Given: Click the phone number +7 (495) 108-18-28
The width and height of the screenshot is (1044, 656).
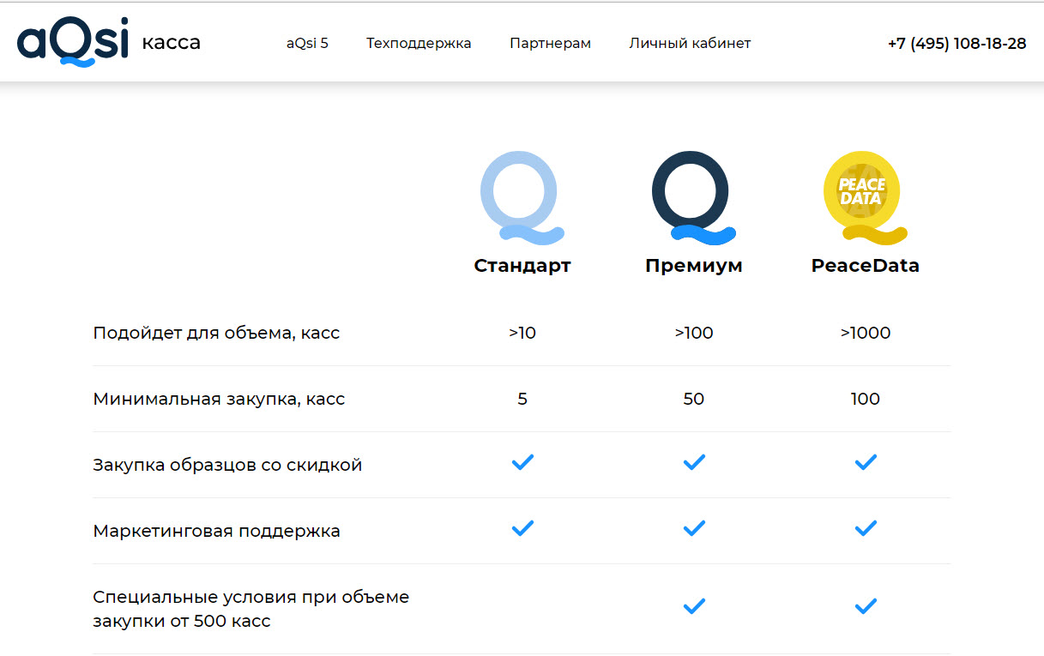Looking at the screenshot, I should tap(956, 43).
